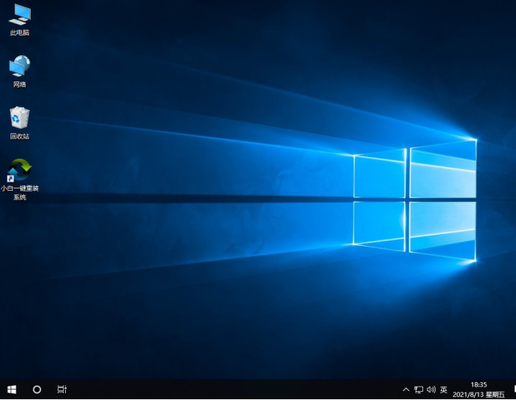Screen dimensions: 516x400
Task: Open the volume speaker tray icon
Action: point(431,390)
